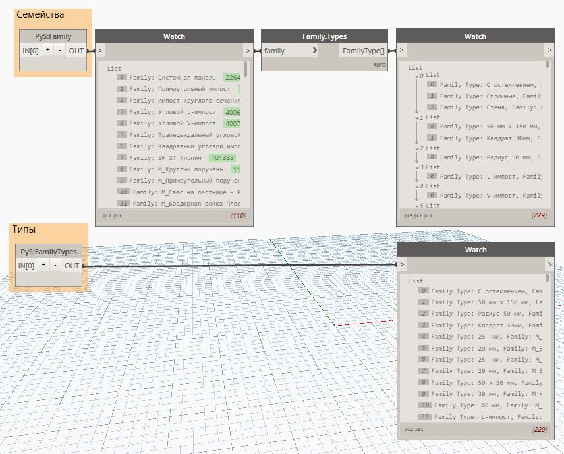The image size is (564, 454).
Task: Select row Family Type: 30 мм
Action: [480, 394]
